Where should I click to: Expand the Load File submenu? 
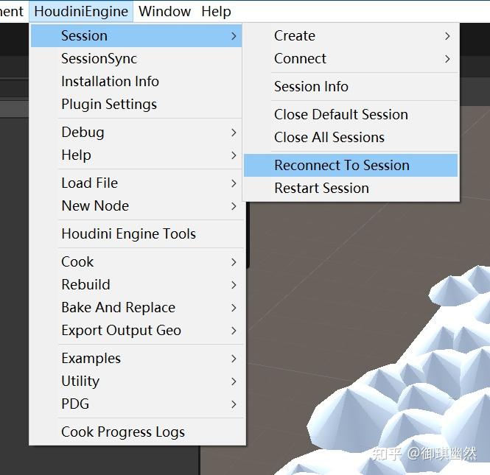89,183
